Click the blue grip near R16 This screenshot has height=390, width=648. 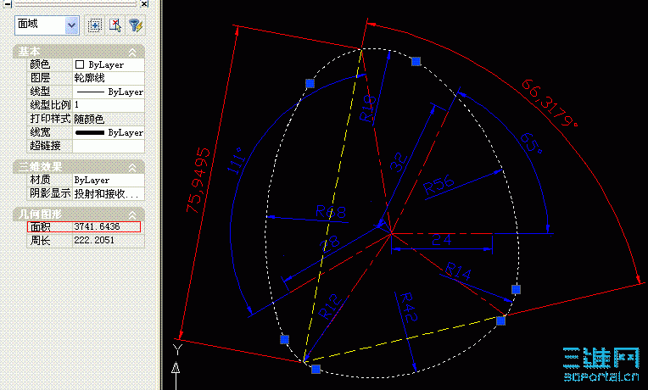click(416, 62)
